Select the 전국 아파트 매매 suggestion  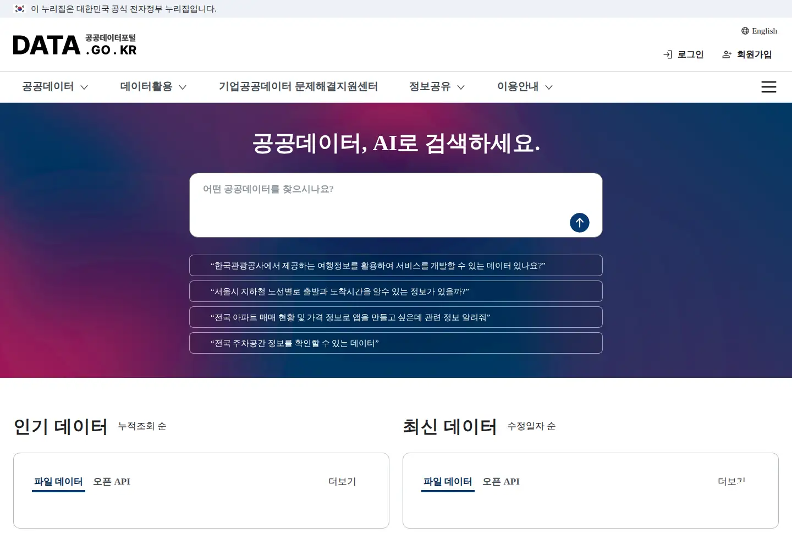(396, 317)
